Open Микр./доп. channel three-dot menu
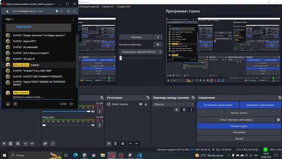Image resolution: width=282 pixels, height=159 pixels. tap(100, 125)
